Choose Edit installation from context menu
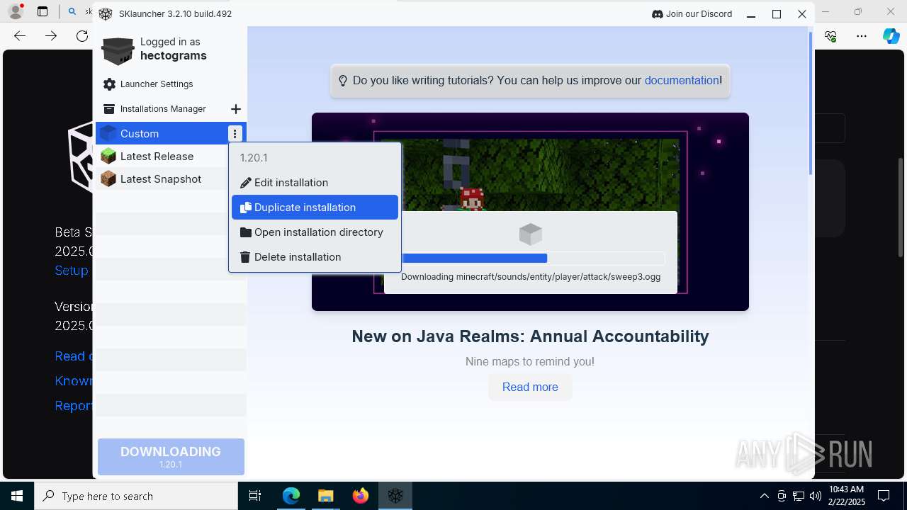The width and height of the screenshot is (907, 510). [315, 183]
